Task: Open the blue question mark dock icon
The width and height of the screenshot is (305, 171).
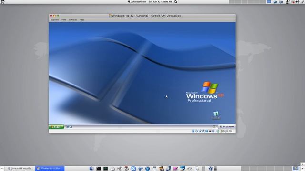Action: (x=148, y=169)
